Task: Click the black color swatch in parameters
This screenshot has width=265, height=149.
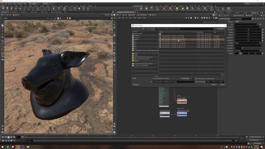Action: tap(236, 53)
